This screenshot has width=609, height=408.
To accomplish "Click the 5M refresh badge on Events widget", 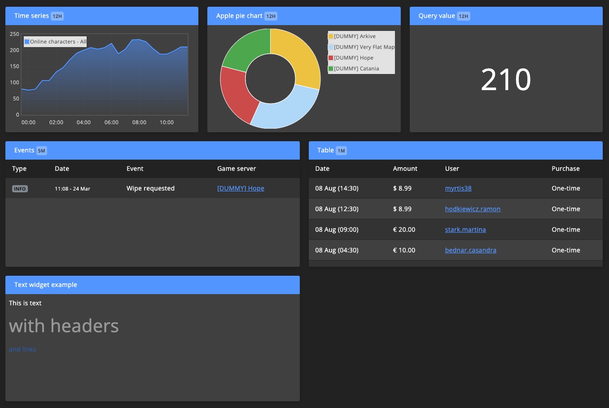I will click(41, 151).
